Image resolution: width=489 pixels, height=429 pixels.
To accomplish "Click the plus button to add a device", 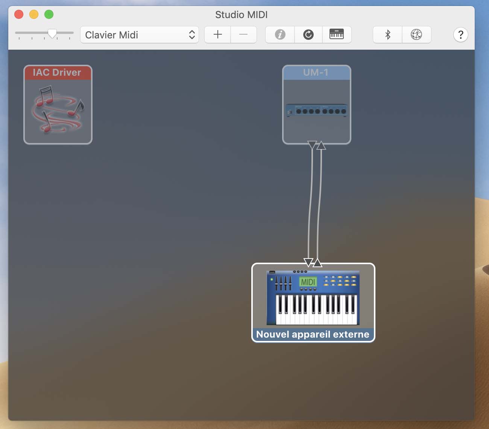I will tap(217, 35).
